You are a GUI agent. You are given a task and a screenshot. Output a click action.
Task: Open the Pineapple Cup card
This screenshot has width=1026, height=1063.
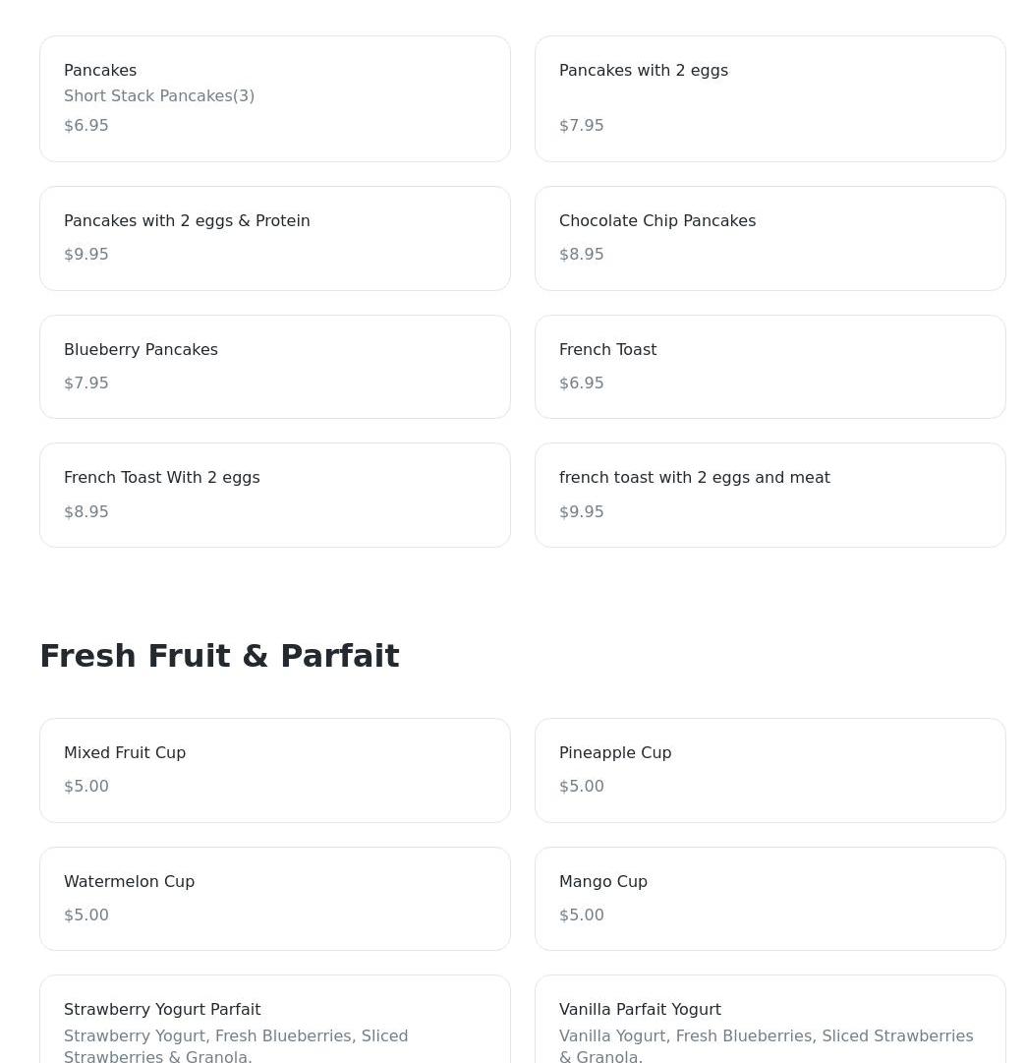[x=770, y=771]
